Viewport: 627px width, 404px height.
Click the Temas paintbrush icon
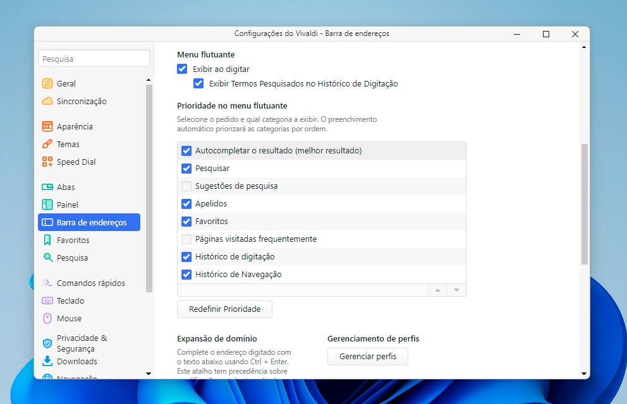coord(47,144)
